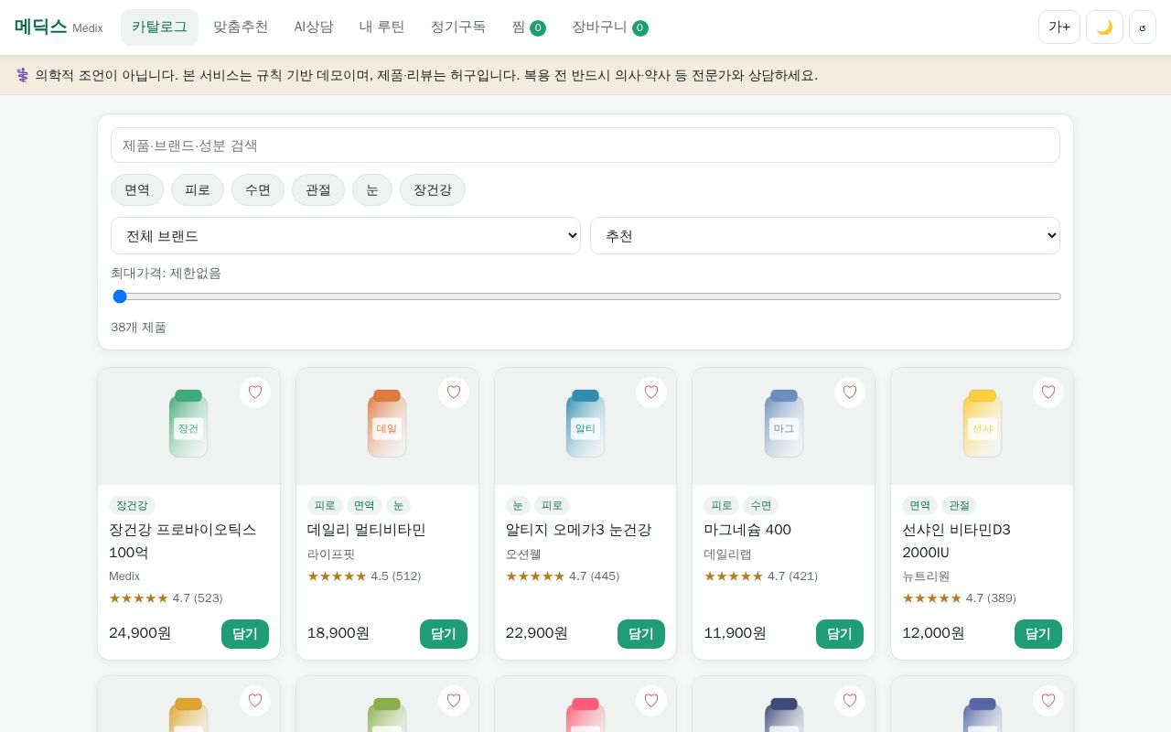Click the 뉴트리원 brand name
Image resolution: width=1171 pixels, height=732 pixels.
[x=926, y=576]
